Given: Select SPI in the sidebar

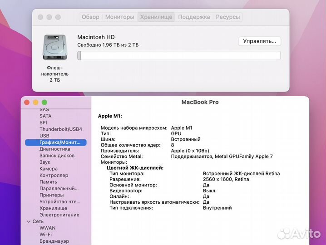Looking at the screenshot, I should [x=43, y=122].
